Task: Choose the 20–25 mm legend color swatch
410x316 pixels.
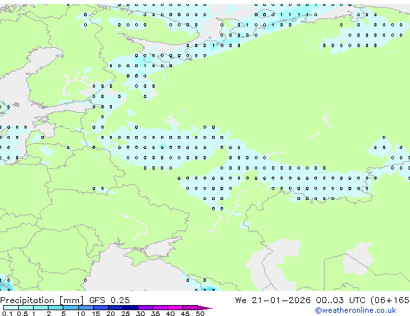Action: pos(116,308)
